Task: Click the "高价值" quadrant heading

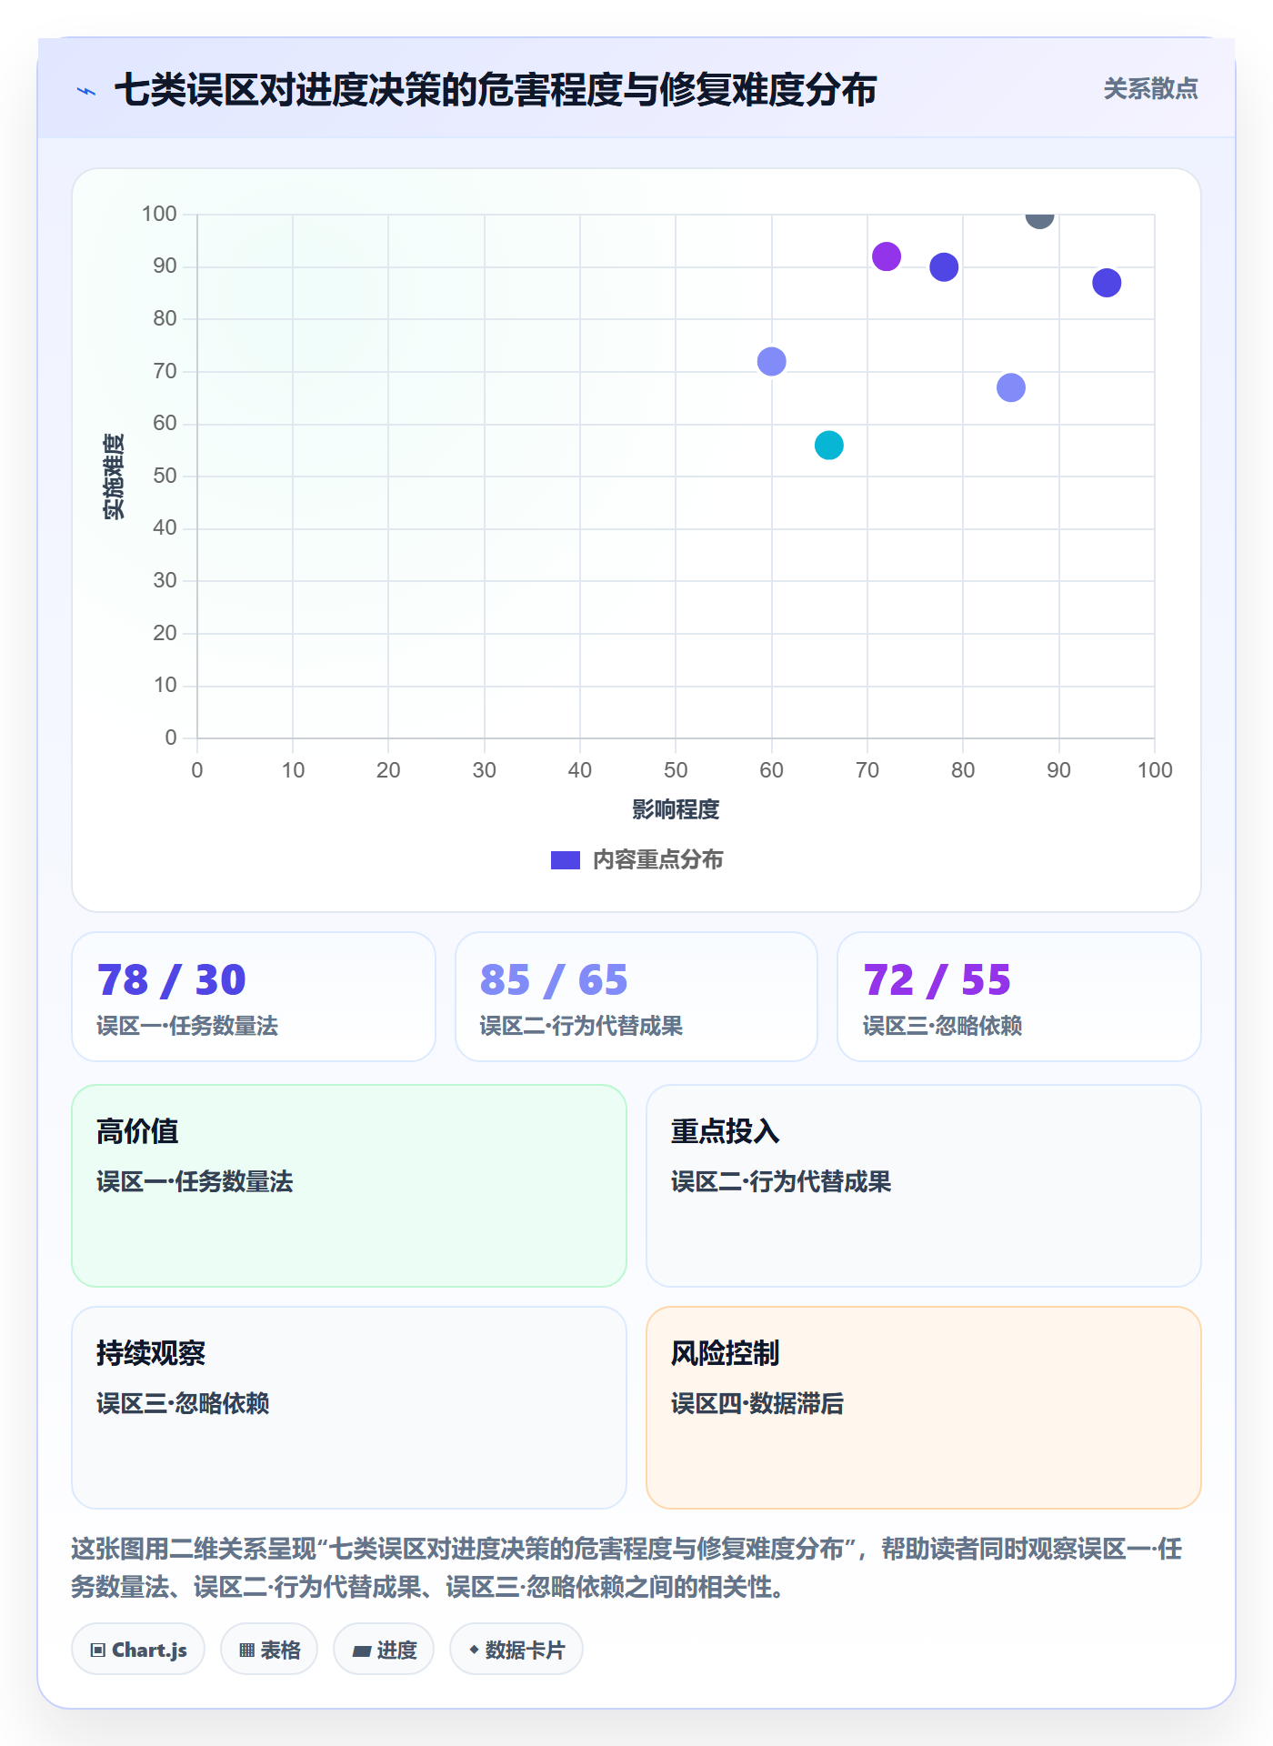Action: pyautogui.click(x=137, y=1131)
